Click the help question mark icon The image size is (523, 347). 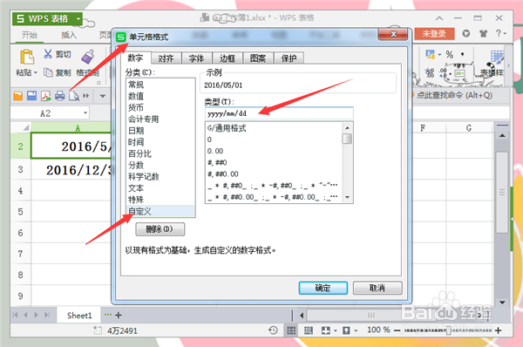click(499, 33)
